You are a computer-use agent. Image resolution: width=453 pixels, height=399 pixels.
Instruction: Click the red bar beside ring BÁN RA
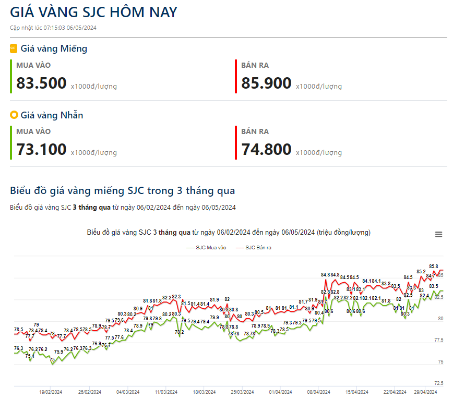click(236, 142)
